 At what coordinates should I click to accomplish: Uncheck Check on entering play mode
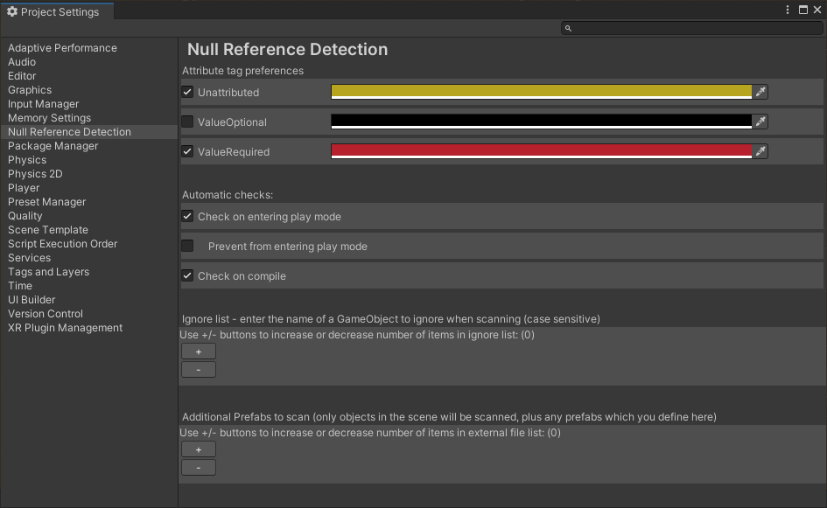click(186, 216)
